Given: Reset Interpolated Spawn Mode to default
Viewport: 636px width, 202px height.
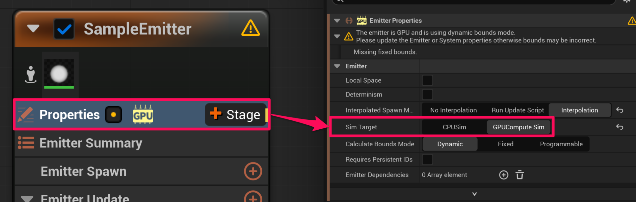Looking at the screenshot, I should (x=619, y=110).
